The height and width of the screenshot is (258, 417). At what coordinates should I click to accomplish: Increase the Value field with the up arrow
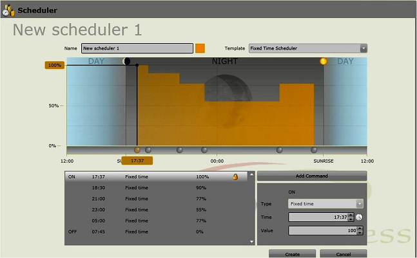coord(352,228)
